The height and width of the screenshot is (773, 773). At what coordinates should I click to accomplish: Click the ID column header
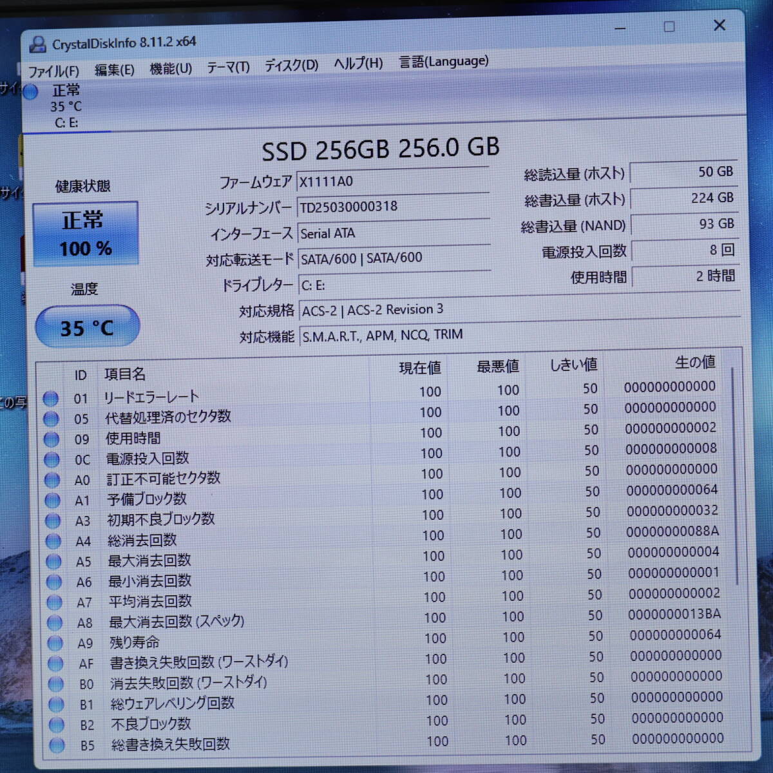pyautogui.click(x=81, y=376)
